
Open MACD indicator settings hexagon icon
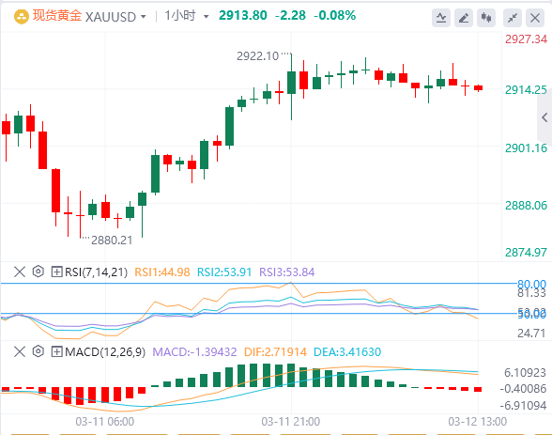[38, 351]
